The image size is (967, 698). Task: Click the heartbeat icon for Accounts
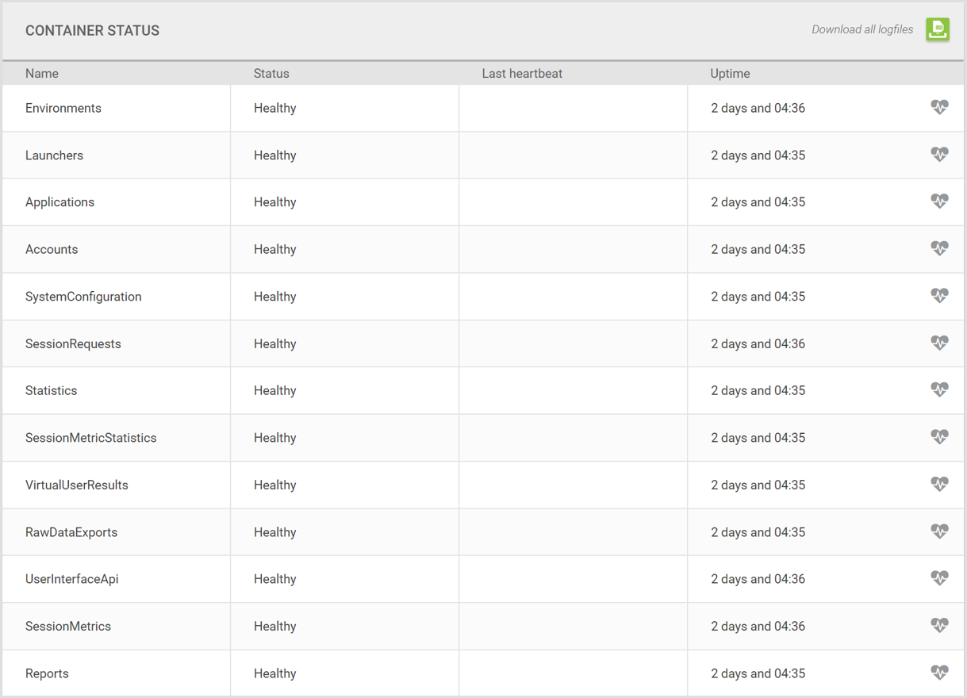939,248
